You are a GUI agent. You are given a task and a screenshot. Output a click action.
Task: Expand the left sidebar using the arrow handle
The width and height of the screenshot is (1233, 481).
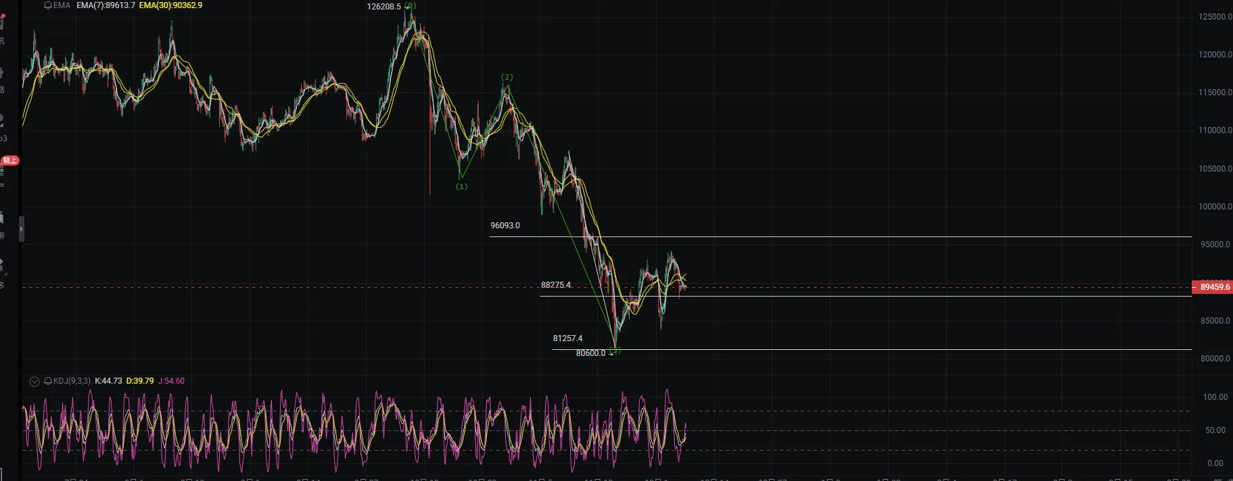pos(22,229)
